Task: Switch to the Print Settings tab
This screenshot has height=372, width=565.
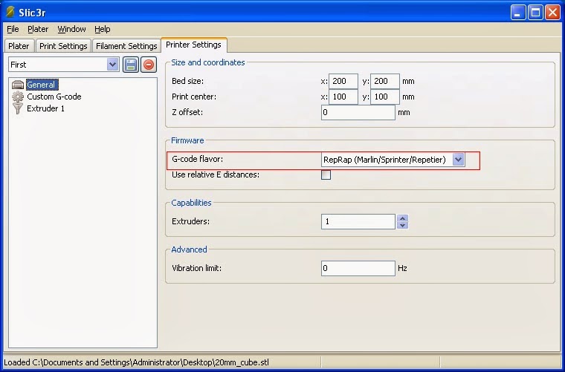Action: (63, 46)
